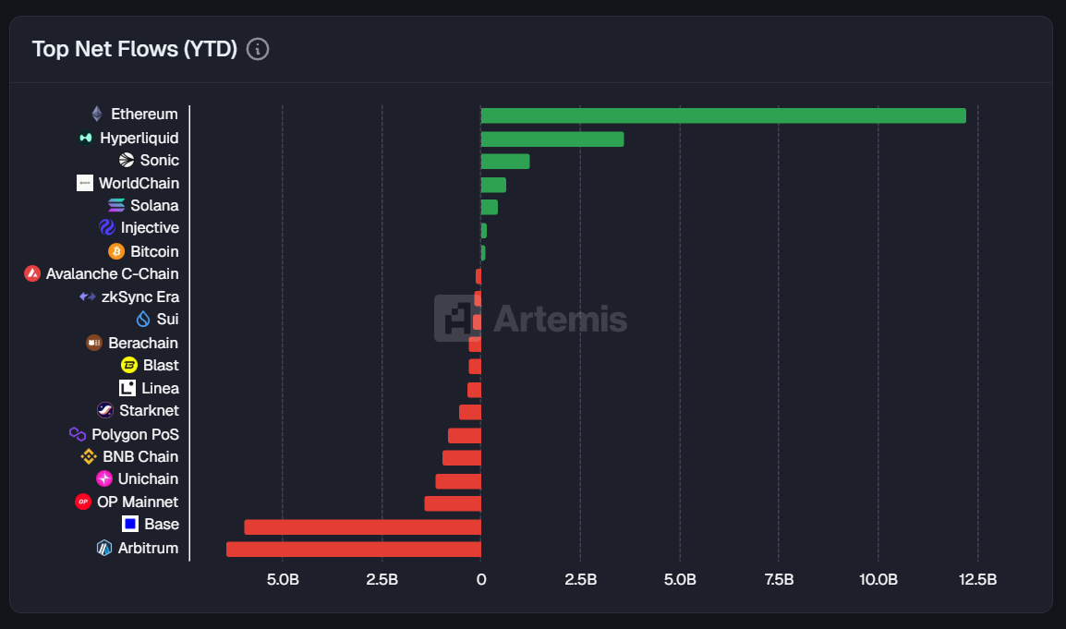Select the green Ethereum net flow bar
Viewport: 1066px width, 629px height.
(x=722, y=115)
